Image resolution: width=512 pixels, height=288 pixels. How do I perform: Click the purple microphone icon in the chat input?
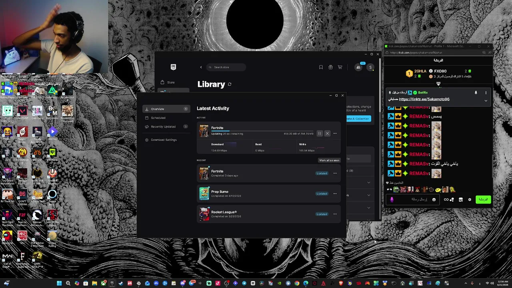(x=392, y=200)
